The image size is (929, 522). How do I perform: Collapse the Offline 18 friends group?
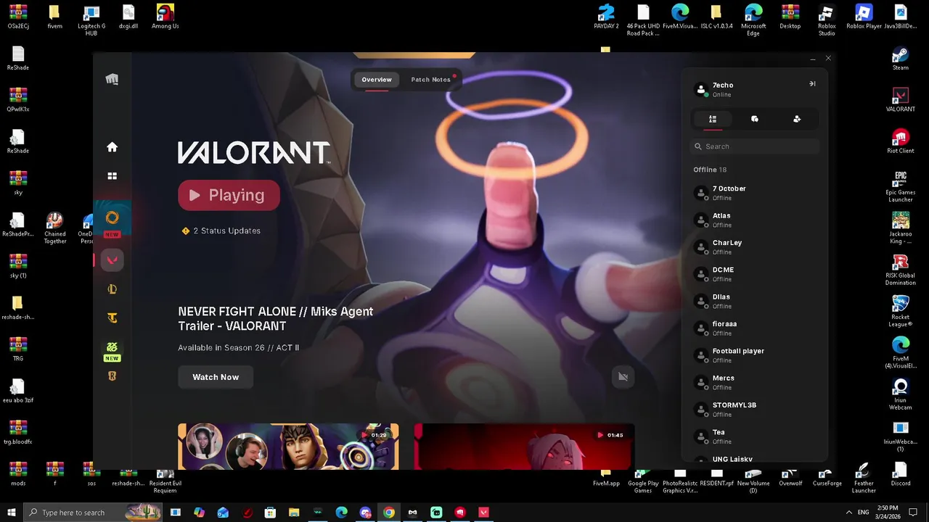point(710,170)
